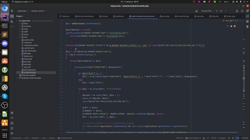This screenshot has width=250, height=140.
Task: Open the cityservice project dropdown
Action: point(23,11)
